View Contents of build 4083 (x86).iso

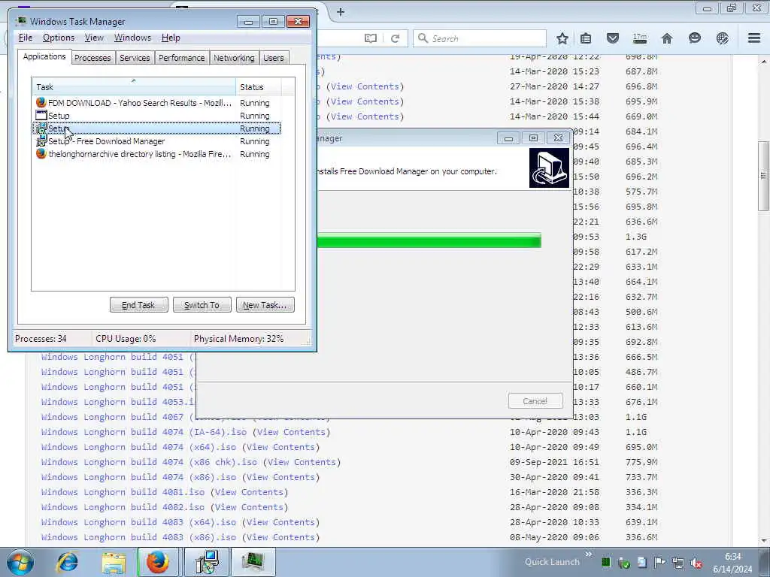point(280,537)
